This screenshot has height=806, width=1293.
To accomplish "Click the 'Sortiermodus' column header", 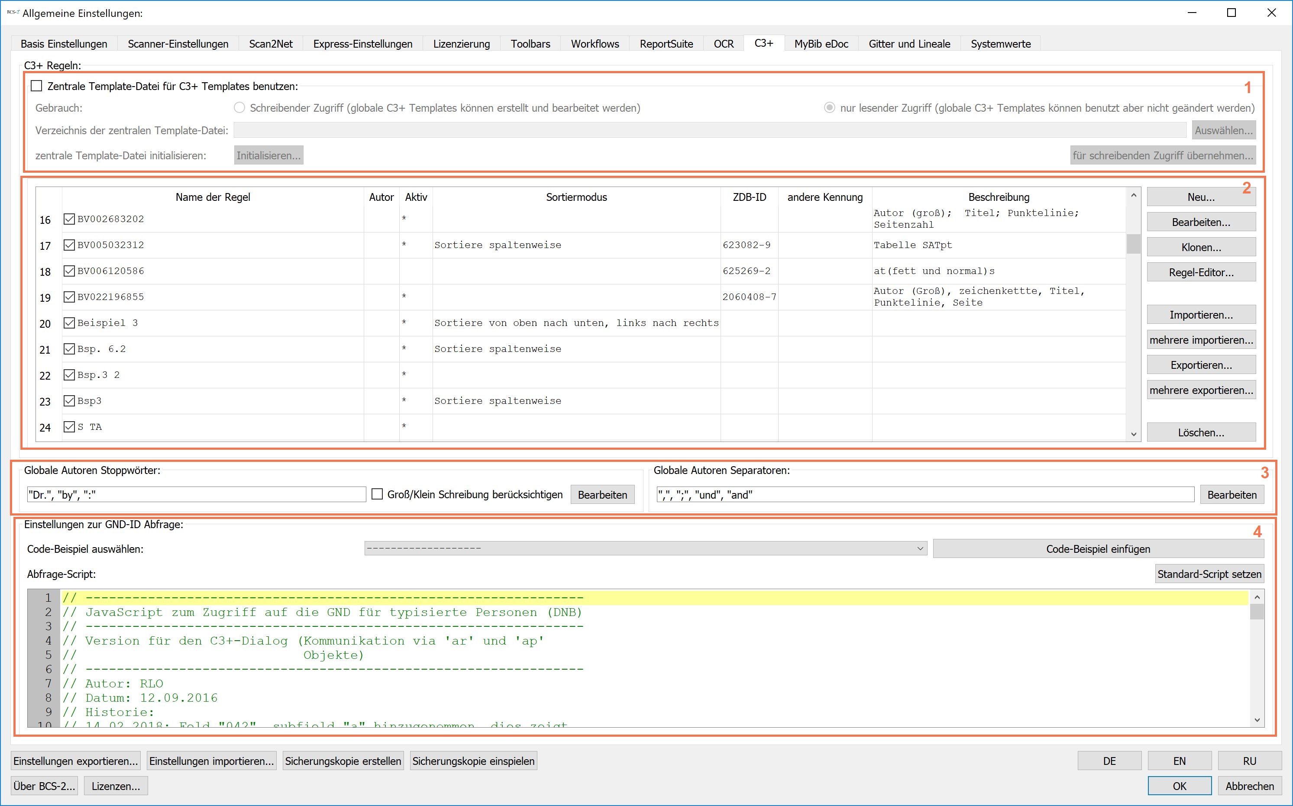I will (576, 197).
